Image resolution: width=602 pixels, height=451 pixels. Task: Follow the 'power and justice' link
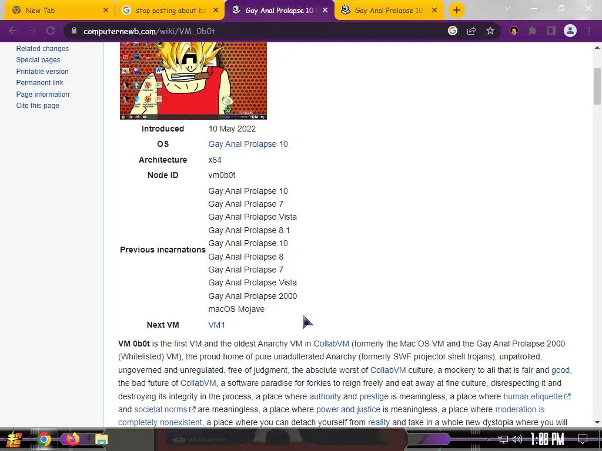pos(348,409)
